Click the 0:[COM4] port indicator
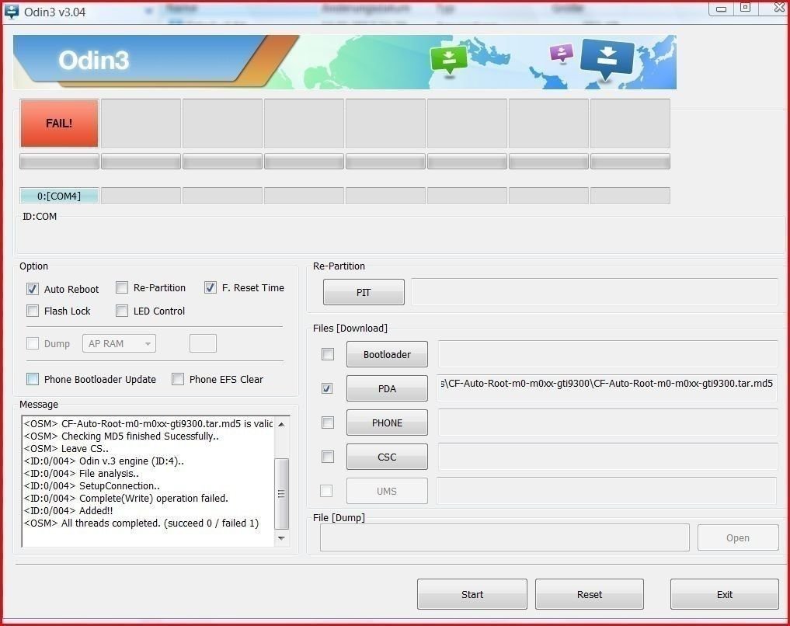 [x=59, y=196]
